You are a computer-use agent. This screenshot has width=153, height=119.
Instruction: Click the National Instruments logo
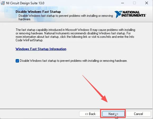130,14
